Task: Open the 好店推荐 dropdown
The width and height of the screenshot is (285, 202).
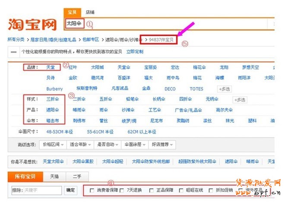Action: coord(163,144)
